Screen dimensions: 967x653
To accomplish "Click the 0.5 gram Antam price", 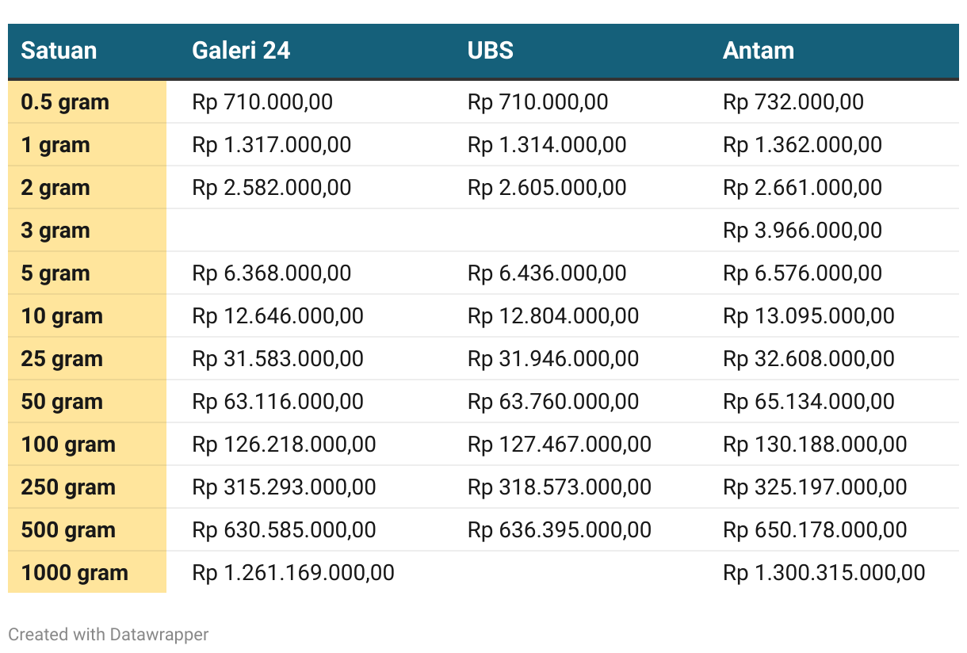I will coord(793,102).
